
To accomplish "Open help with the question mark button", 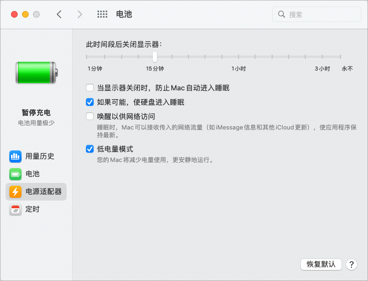I will coord(351,264).
